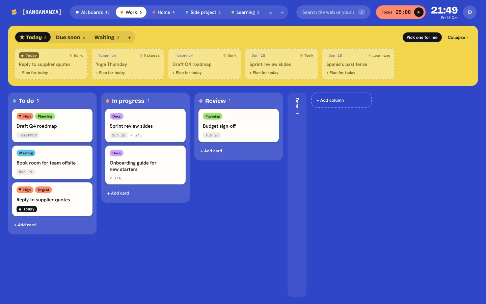The image size is (486, 304).
Task: Click the Docs tag on Onboarding guide card
Action: 116,153
